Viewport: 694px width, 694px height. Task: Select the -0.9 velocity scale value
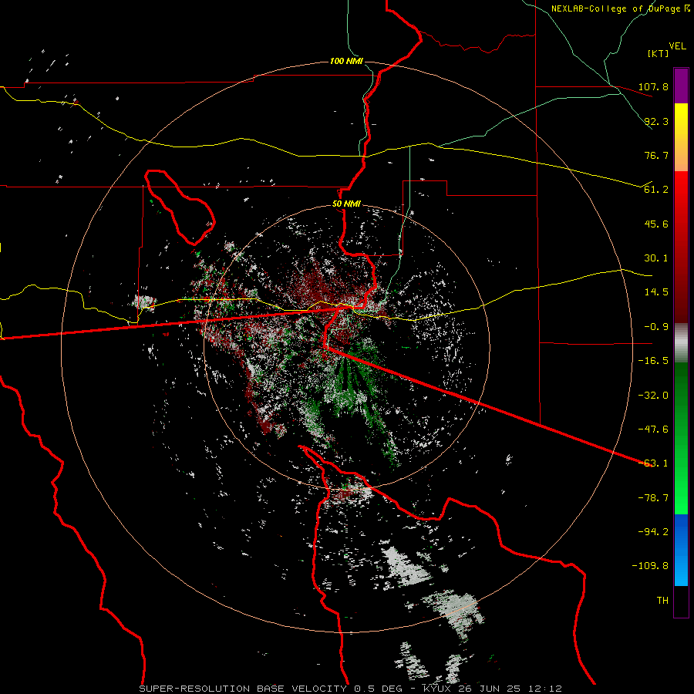coord(656,327)
